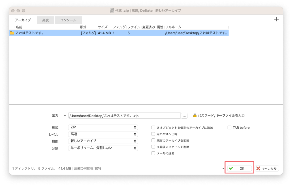Open the 高度 tab

coord(45,20)
